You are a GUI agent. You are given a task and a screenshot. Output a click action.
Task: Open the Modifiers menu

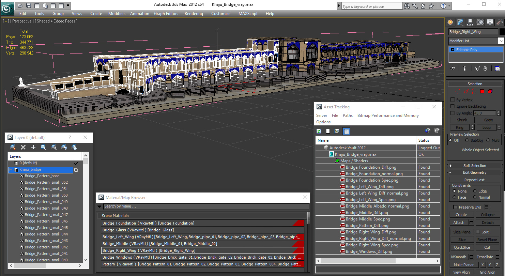pos(117,14)
